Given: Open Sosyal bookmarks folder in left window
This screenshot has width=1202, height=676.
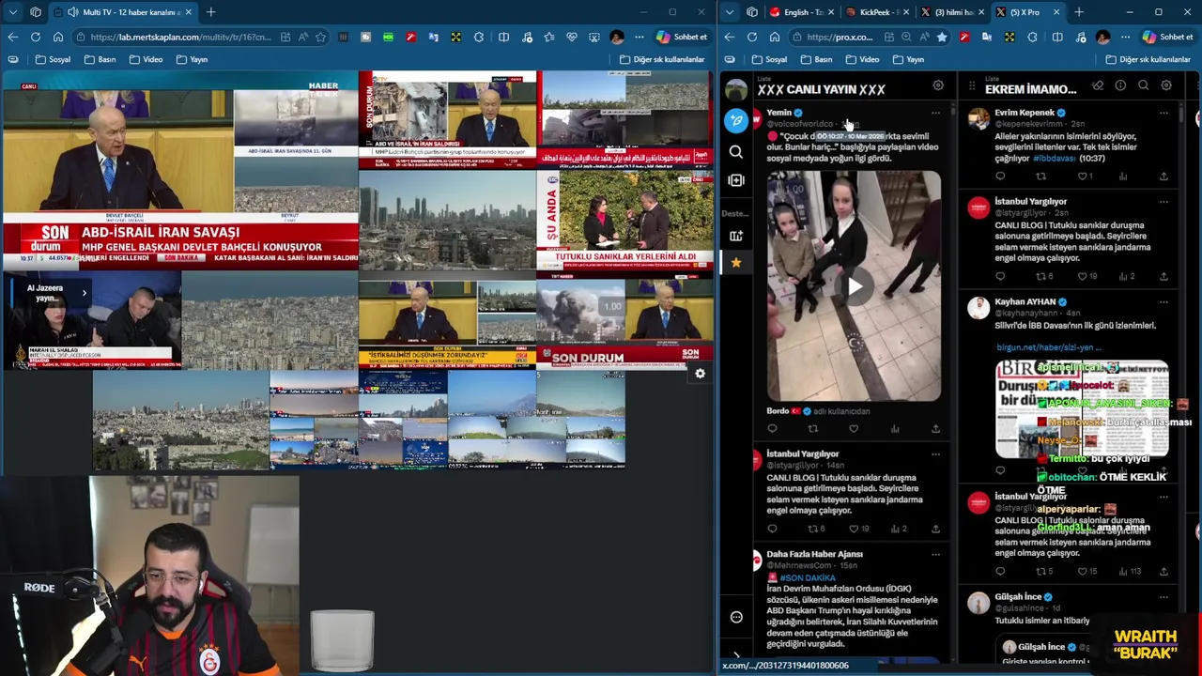Looking at the screenshot, I should coord(52,59).
